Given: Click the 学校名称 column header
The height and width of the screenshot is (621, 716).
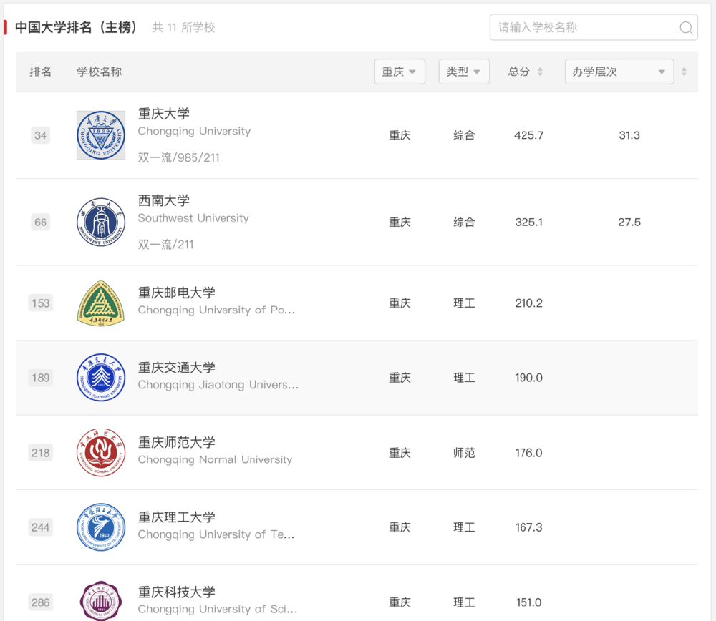Looking at the screenshot, I should point(99,72).
